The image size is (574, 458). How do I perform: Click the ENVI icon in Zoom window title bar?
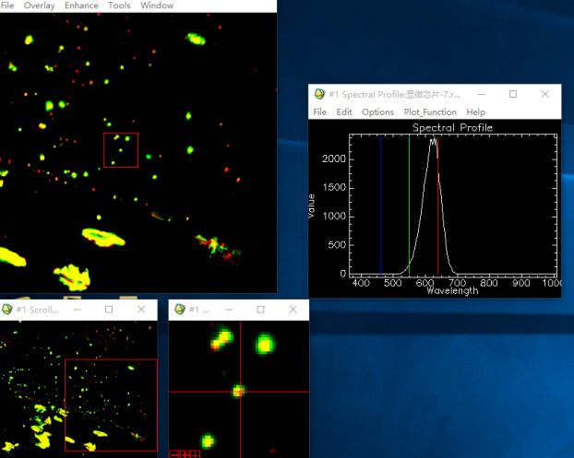tap(180, 310)
